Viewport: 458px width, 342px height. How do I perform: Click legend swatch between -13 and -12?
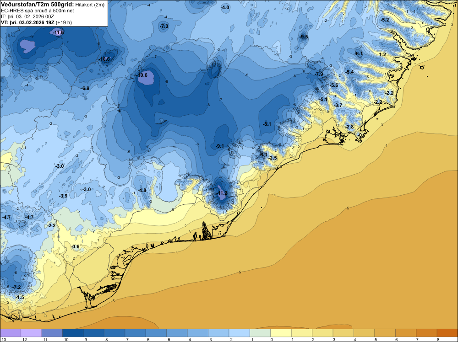coord(11,333)
